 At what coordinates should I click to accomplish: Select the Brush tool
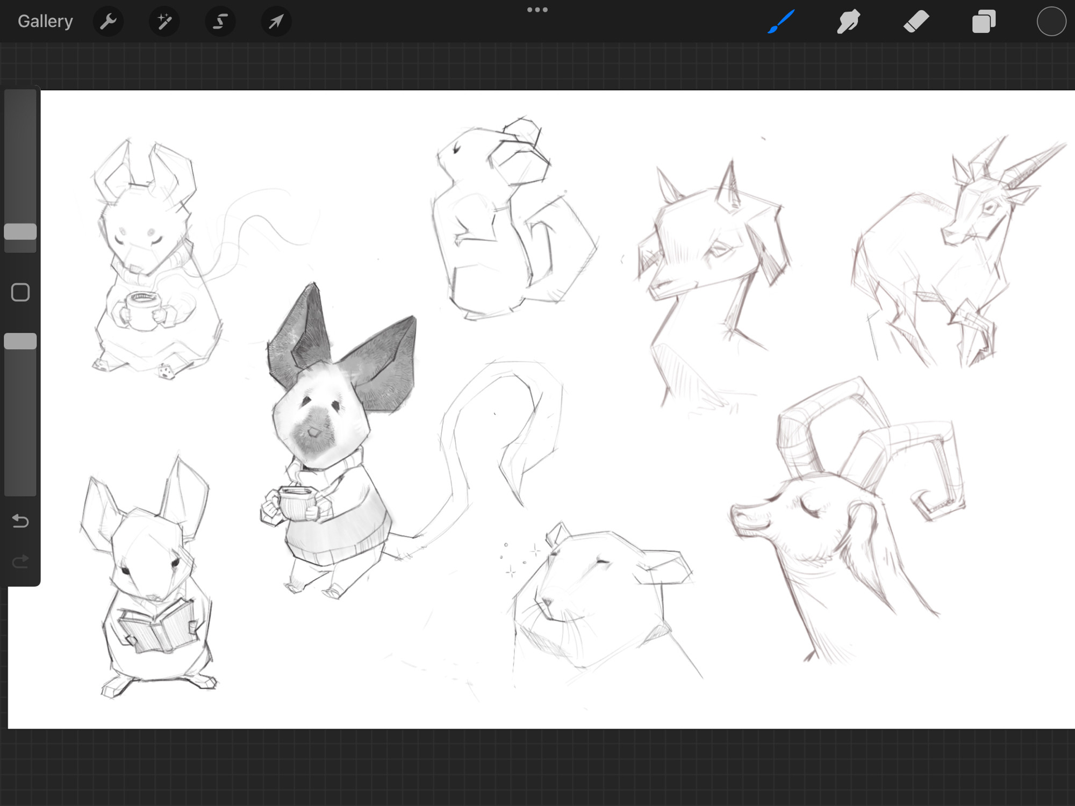point(781,21)
